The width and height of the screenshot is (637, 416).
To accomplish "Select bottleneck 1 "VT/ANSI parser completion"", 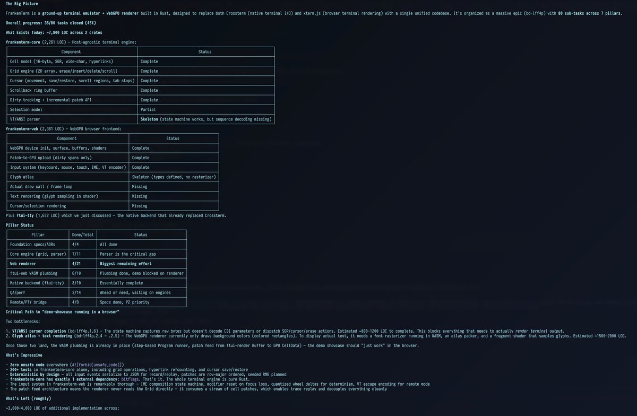I will point(285,331).
